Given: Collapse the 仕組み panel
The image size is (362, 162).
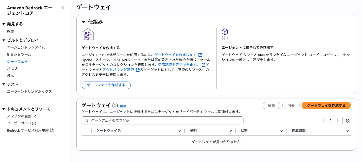Looking at the screenshot, I should [x=84, y=22].
